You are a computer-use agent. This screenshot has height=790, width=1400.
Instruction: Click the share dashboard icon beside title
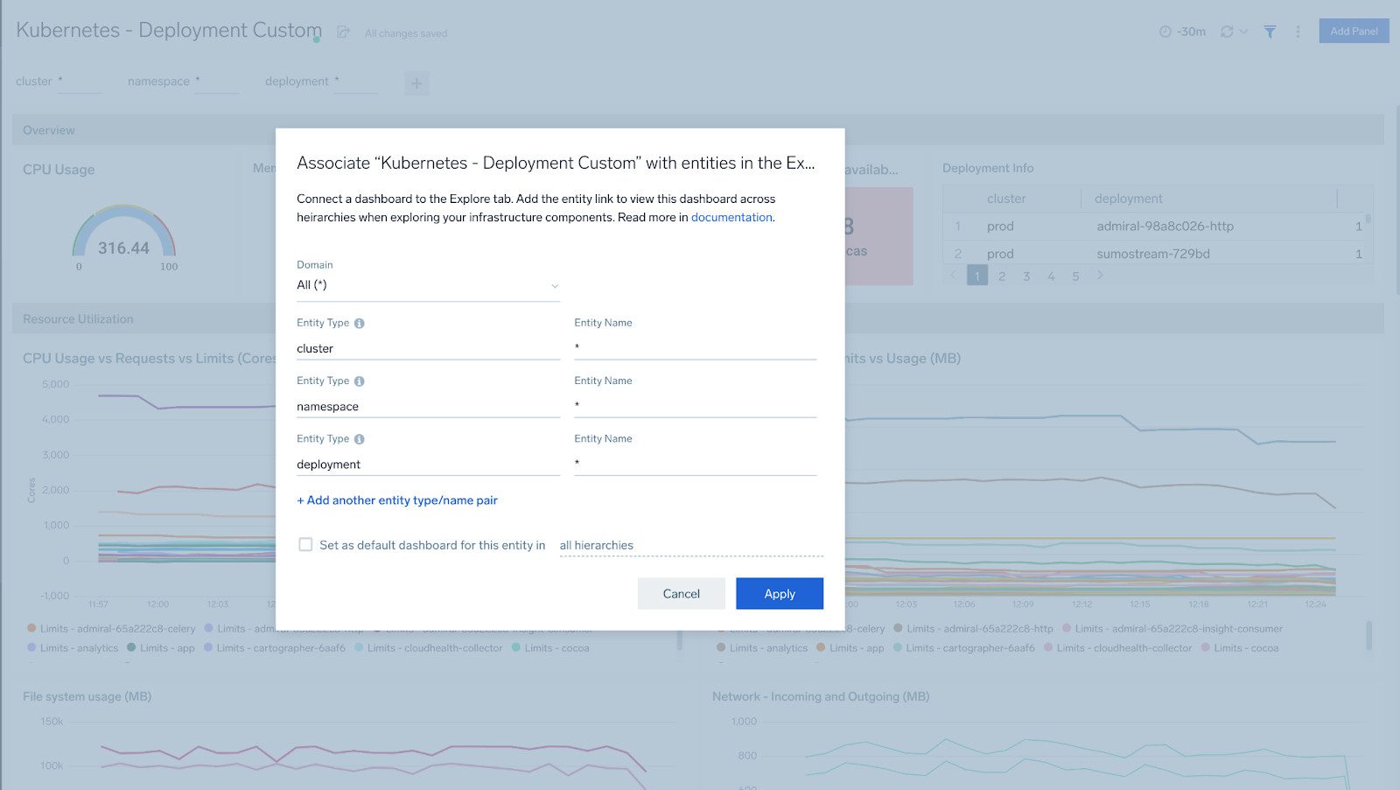point(344,32)
